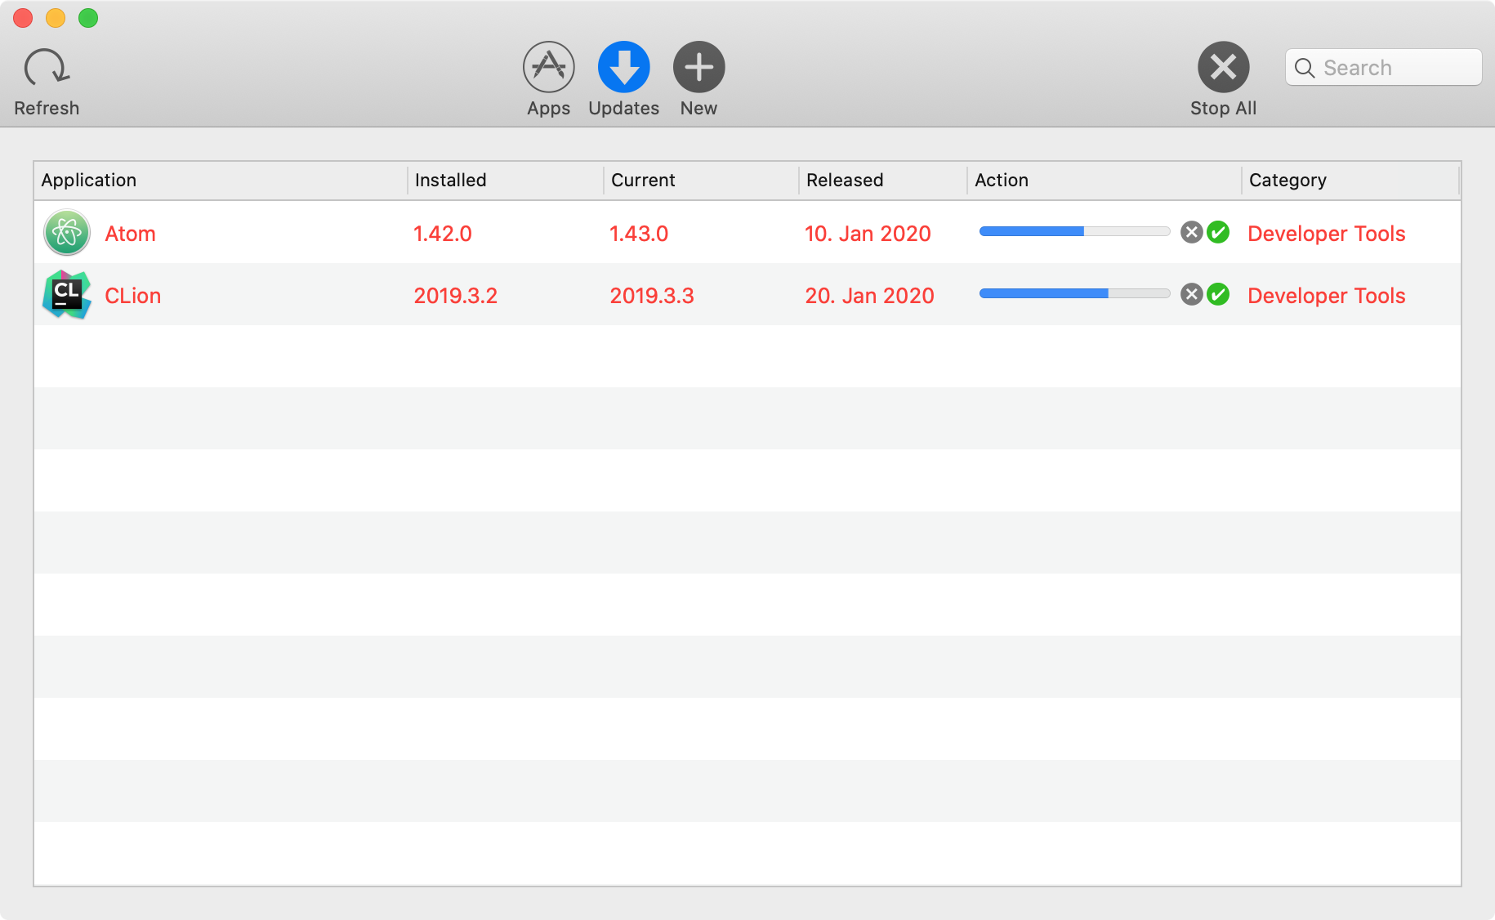Click the Search field

coord(1384,67)
